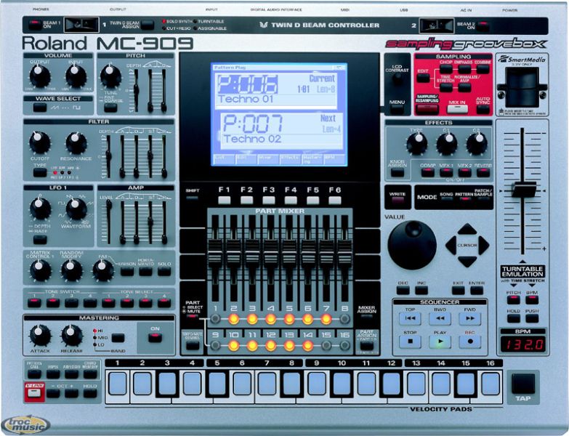Click the sequencer REC button
The height and width of the screenshot is (436, 569).
pos(469,341)
